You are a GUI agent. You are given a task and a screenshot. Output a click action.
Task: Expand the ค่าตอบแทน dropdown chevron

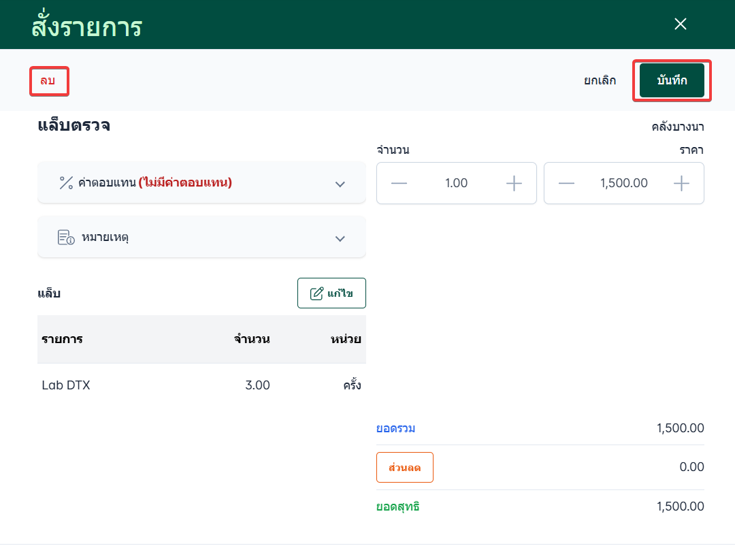pyautogui.click(x=340, y=184)
